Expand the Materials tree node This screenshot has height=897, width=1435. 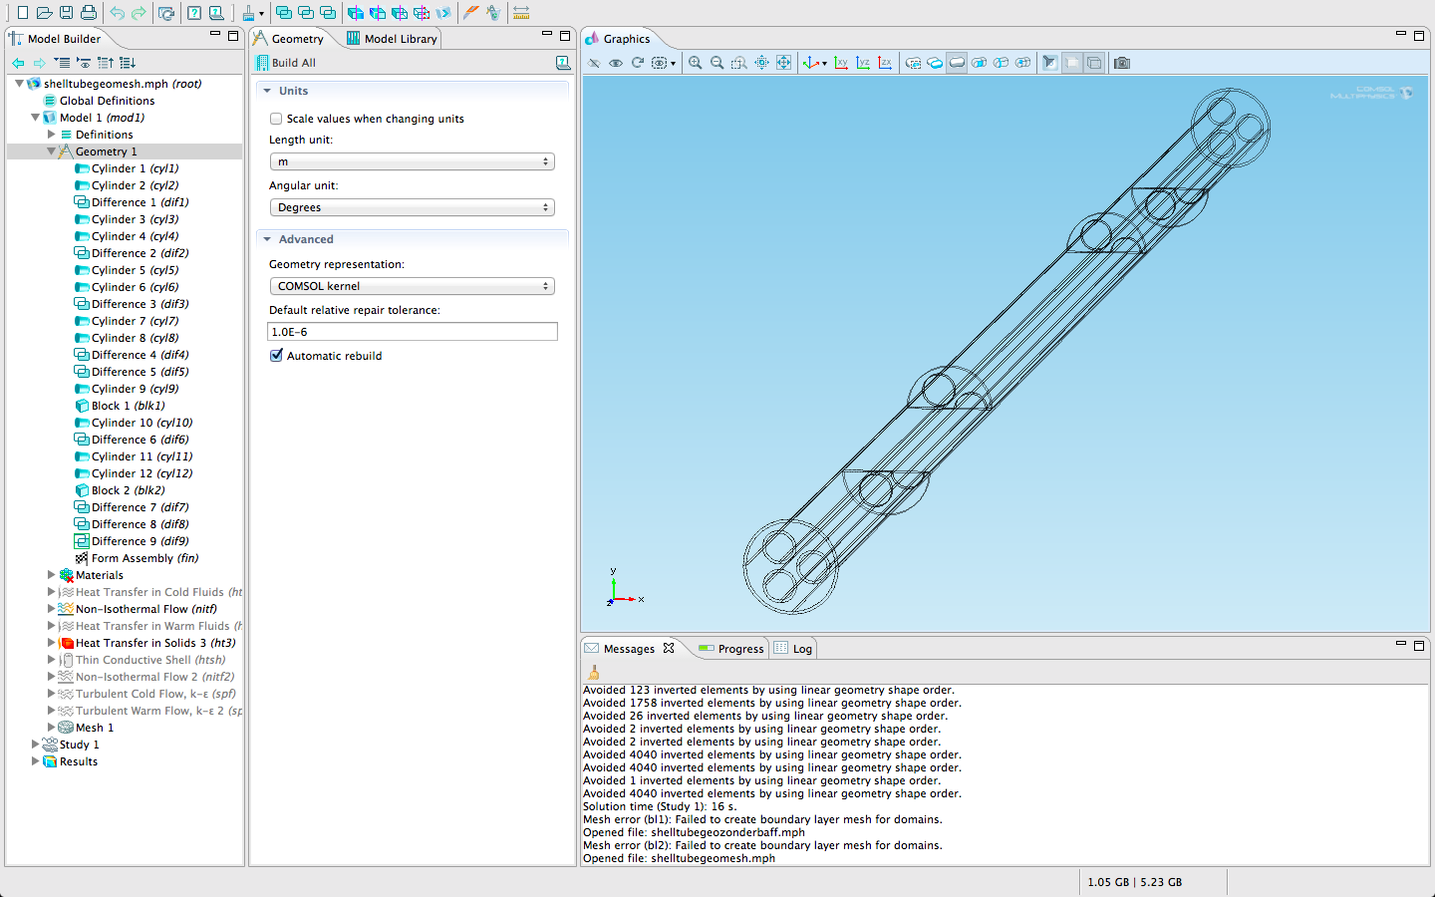(52, 575)
